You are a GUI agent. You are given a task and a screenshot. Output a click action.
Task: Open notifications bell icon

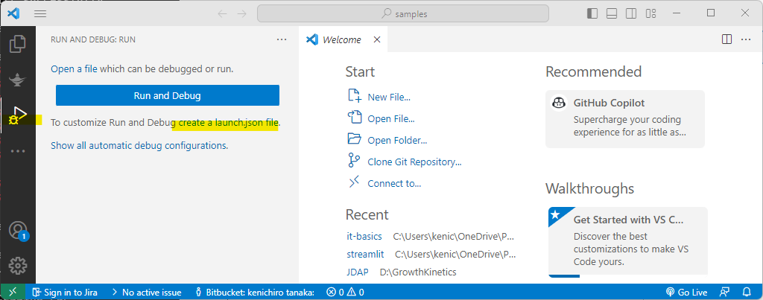pos(747,293)
